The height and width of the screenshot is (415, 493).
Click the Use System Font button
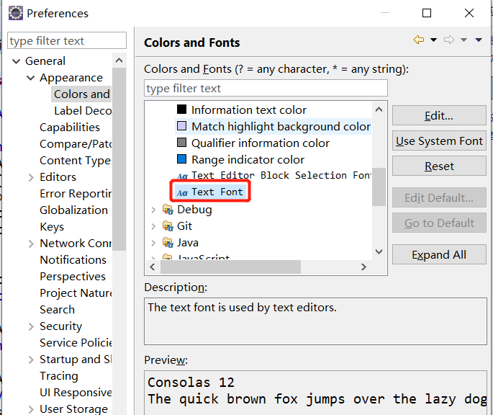439,141
